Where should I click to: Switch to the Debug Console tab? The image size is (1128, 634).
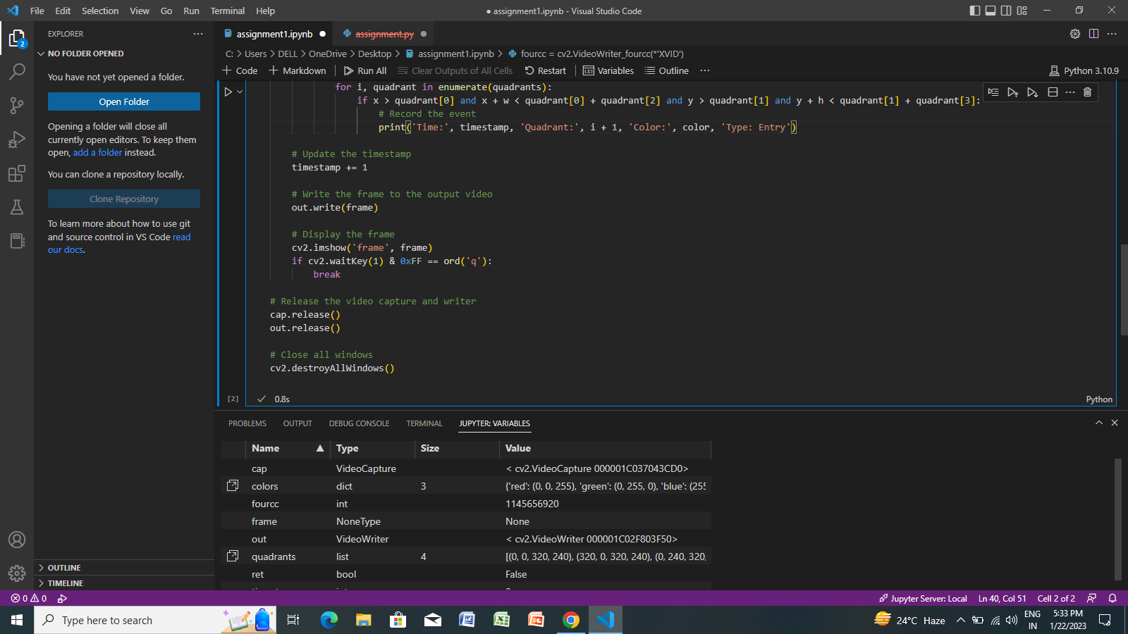pos(359,423)
